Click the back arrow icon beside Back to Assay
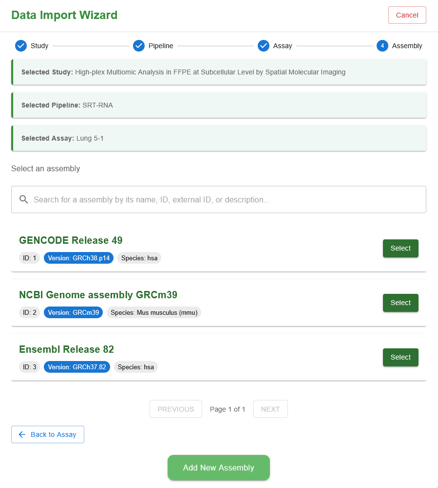438x488 pixels. (x=22, y=434)
